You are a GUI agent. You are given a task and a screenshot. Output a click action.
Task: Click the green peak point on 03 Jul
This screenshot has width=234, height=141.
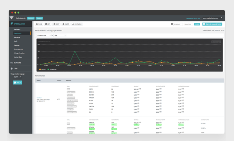(x=75, y=52)
